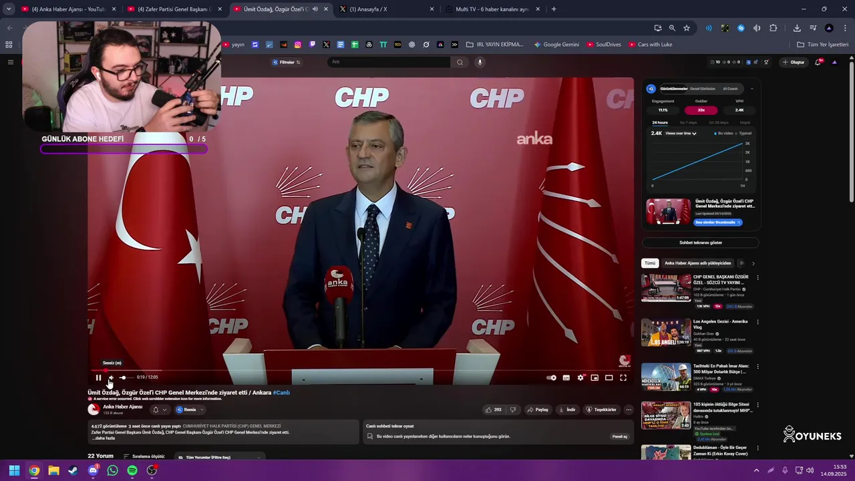Image resolution: width=855 pixels, height=481 pixels.
Task: Select the AI Coach tab
Action: click(x=730, y=88)
